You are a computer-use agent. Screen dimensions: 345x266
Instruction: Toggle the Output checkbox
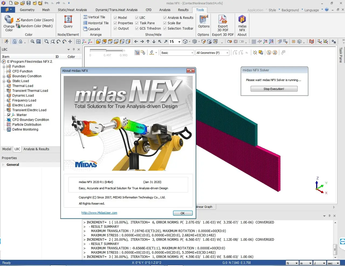(x=115, y=28)
